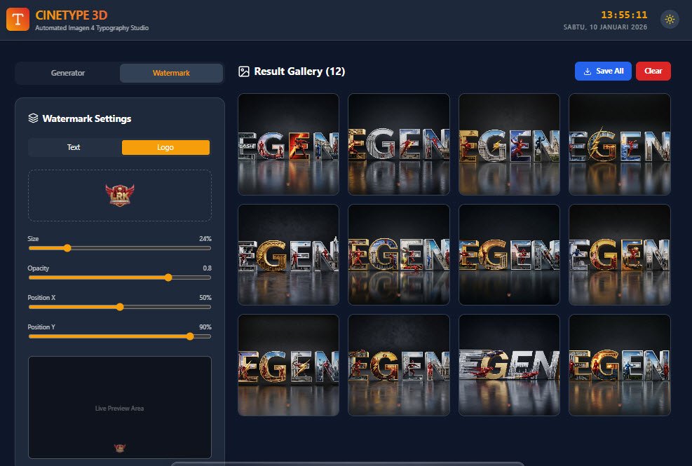Viewport: 692px width, 466px height.
Task: Click the Opacity slider handle
Action: (168, 277)
